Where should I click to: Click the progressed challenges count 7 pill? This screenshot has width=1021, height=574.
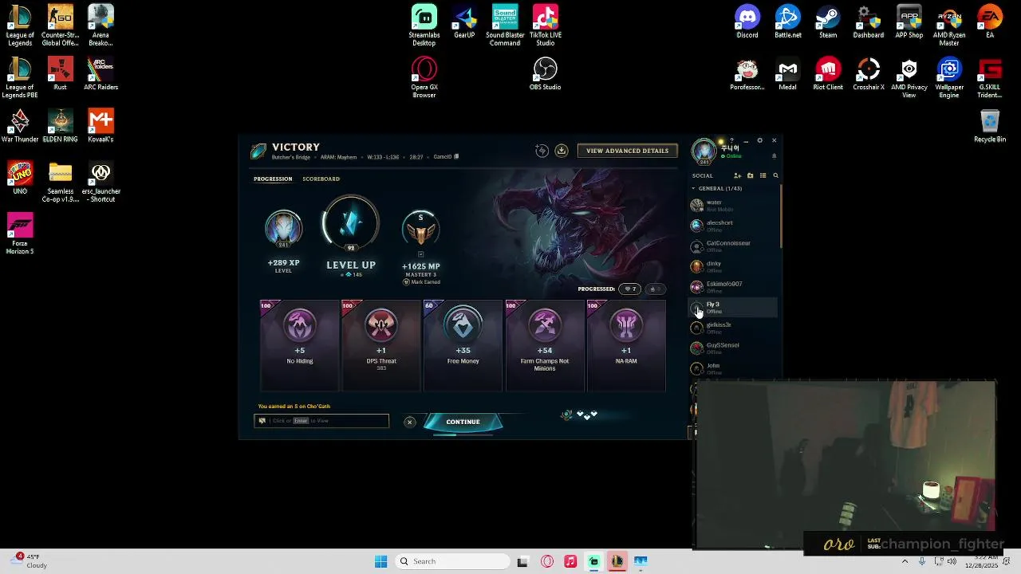(630, 289)
